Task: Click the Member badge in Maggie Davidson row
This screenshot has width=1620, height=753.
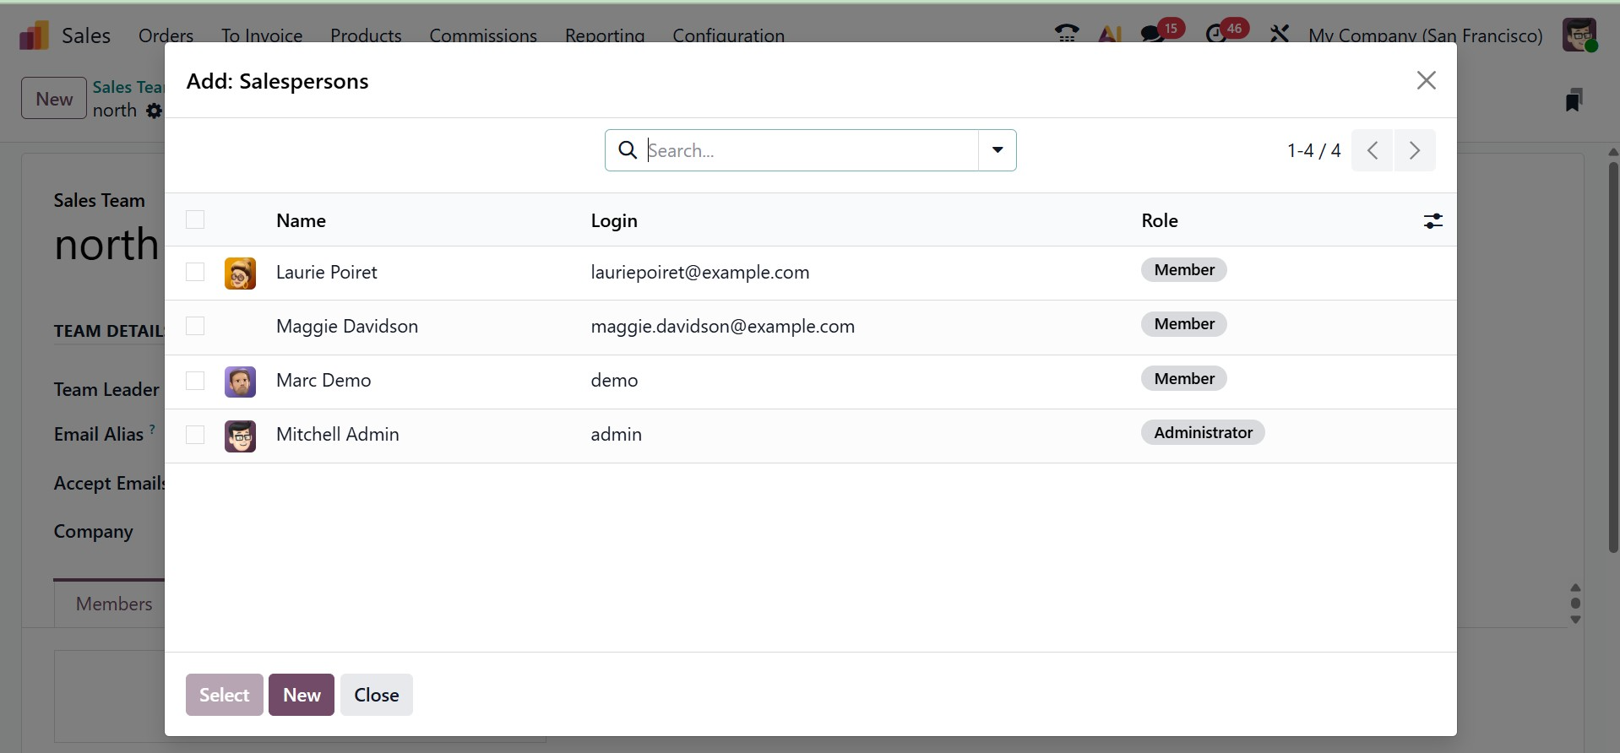Action: pos(1184,323)
